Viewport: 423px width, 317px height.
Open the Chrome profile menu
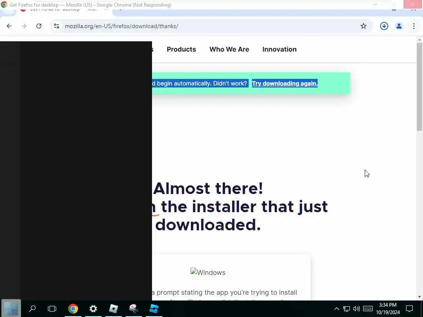399,26
